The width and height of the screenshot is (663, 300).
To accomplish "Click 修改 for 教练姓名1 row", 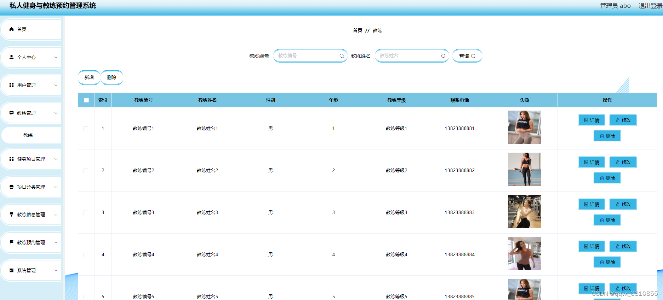I will click(x=623, y=120).
